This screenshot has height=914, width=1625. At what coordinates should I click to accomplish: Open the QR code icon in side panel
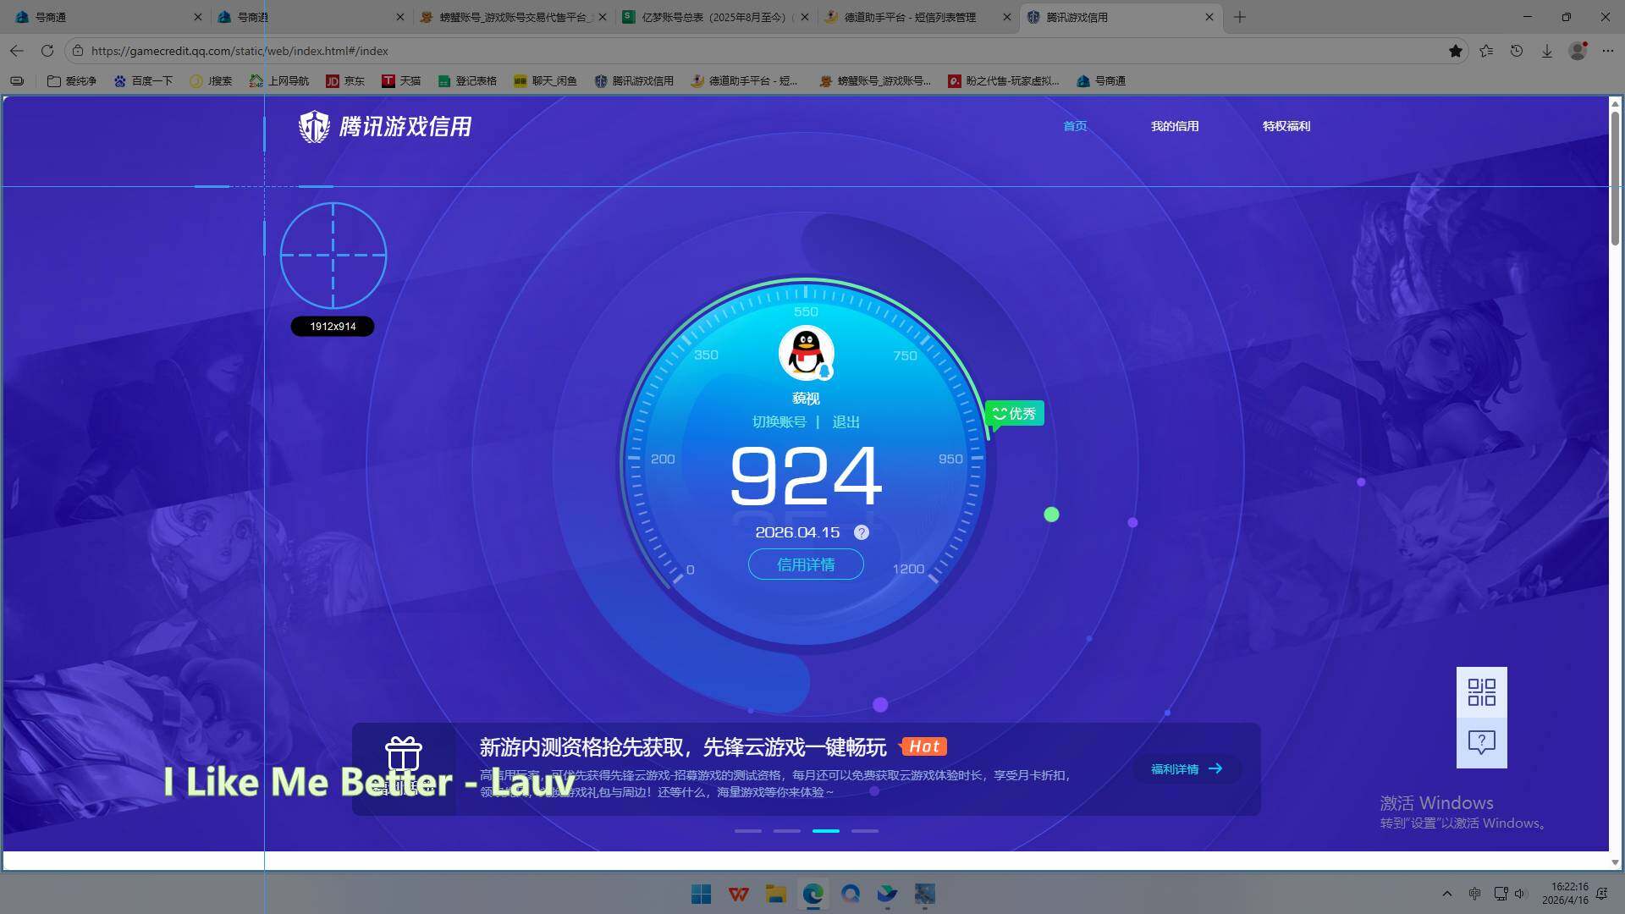1481,692
